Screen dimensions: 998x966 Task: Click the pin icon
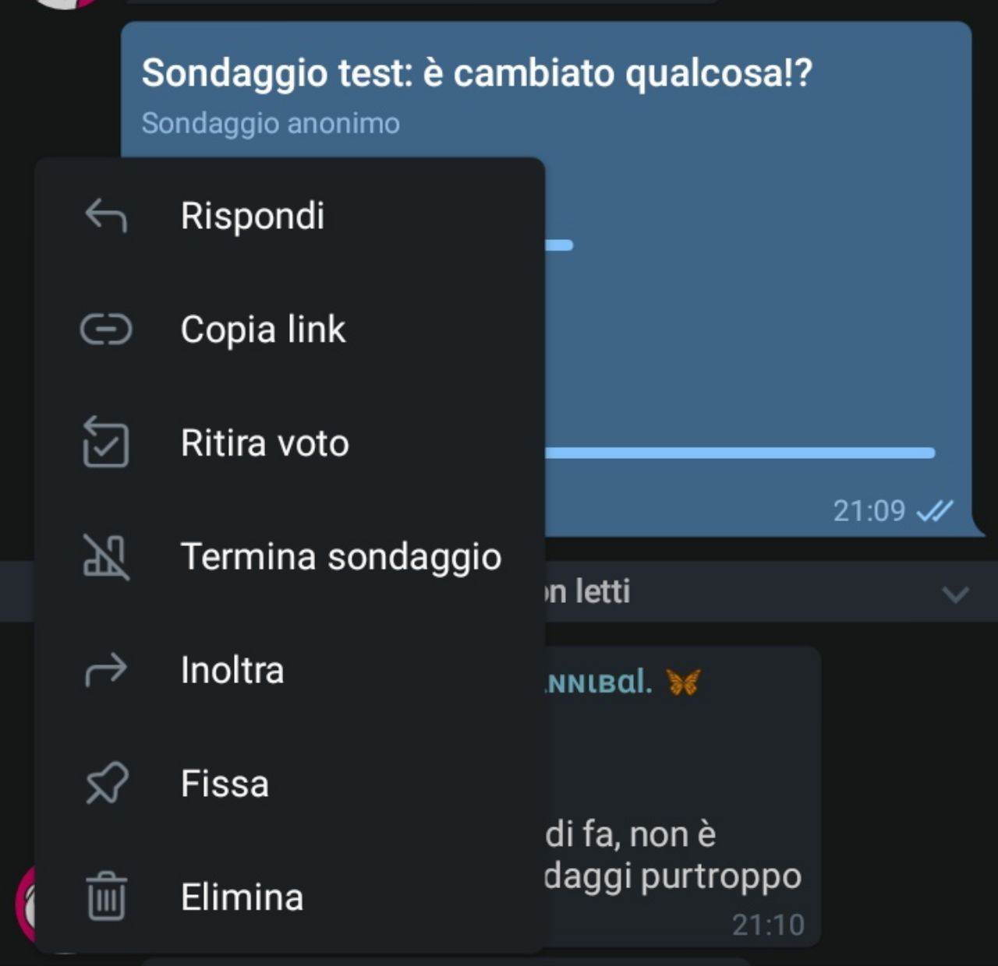(106, 783)
